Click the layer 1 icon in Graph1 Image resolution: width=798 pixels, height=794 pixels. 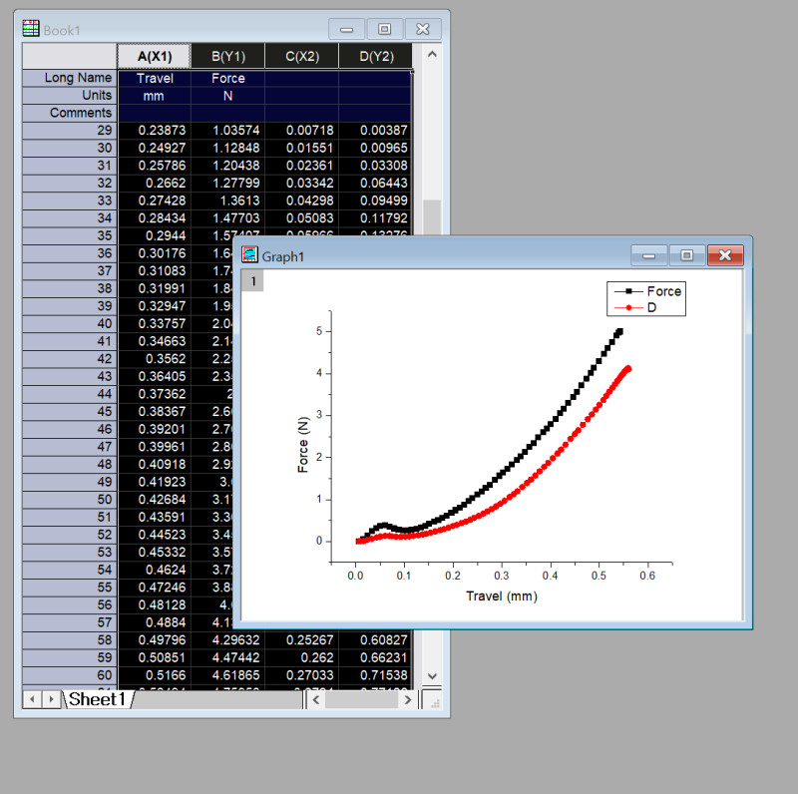(253, 282)
